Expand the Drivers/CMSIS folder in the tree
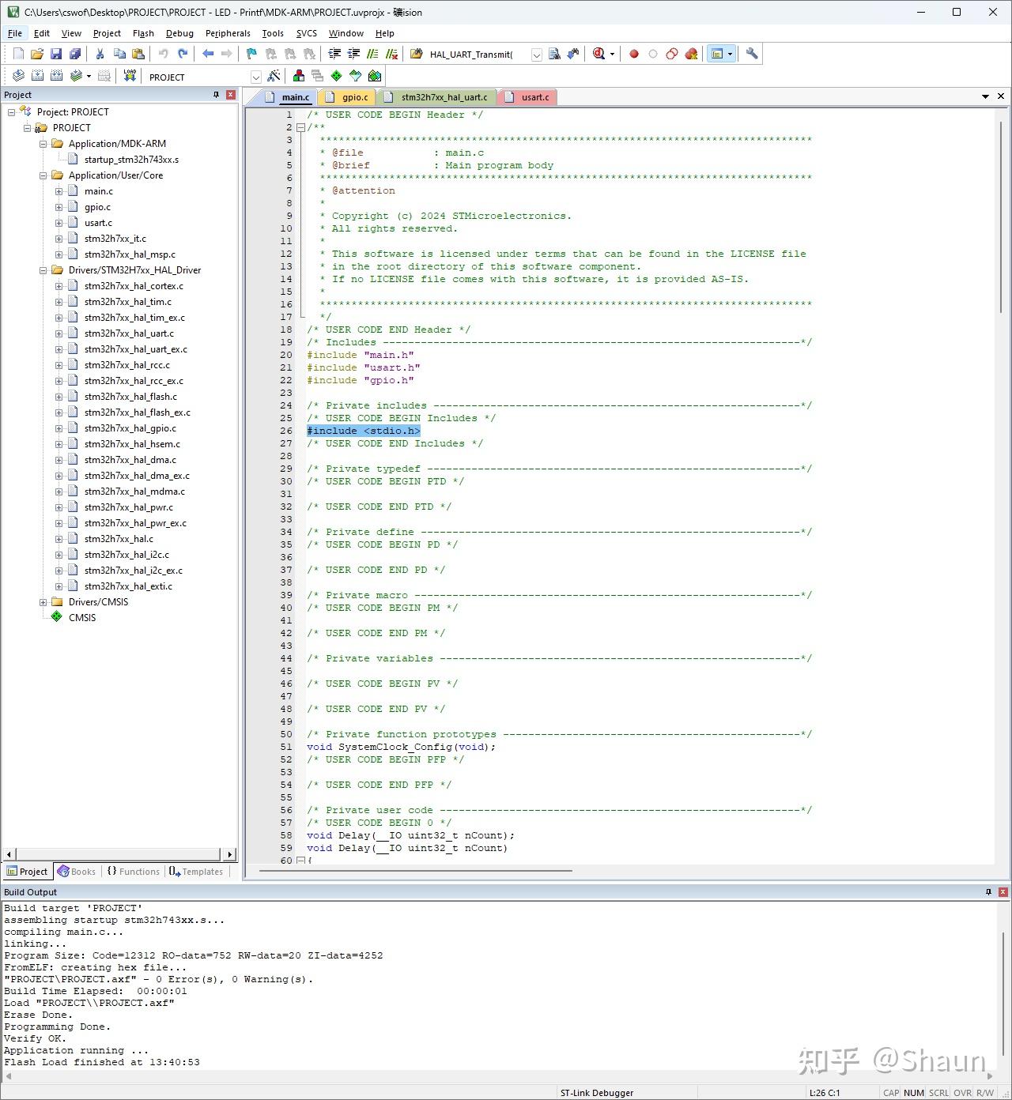The width and height of the screenshot is (1012, 1100). [x=43, y=602]
